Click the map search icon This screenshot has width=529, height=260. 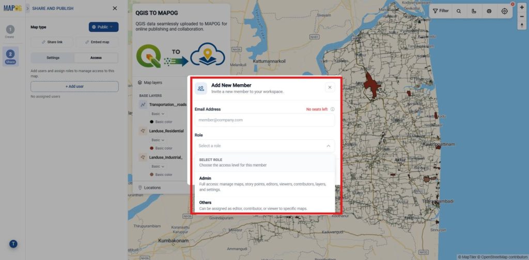click(x=459, y=11)
